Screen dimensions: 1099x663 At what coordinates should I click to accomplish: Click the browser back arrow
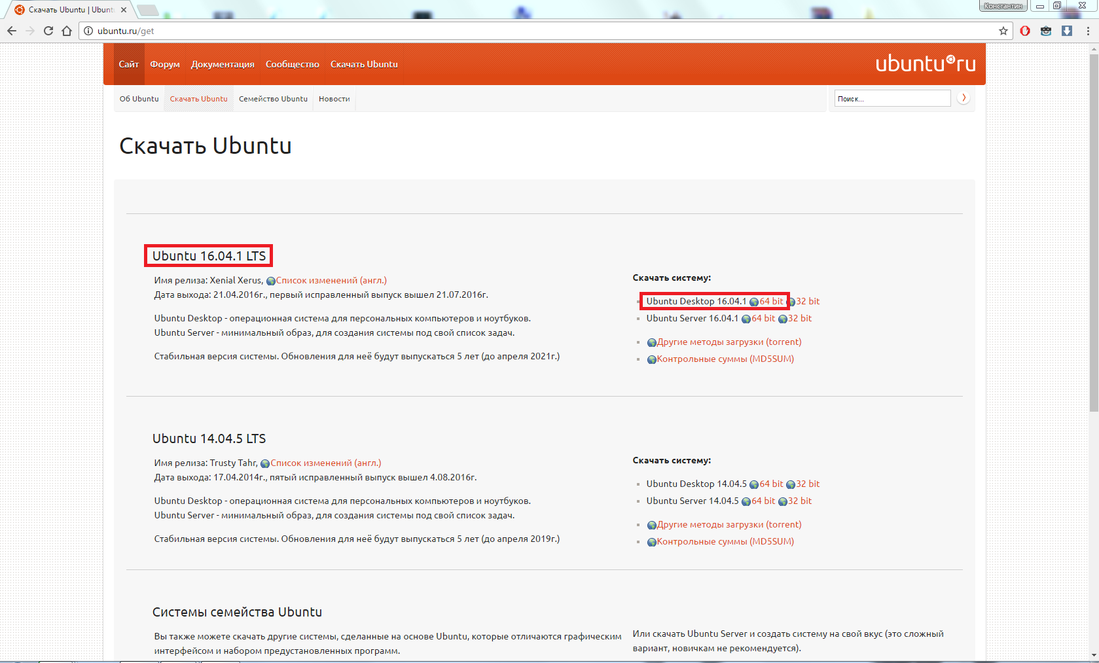(12, 31)
